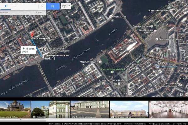Open the Исаакиевский собор photo thumbnail
The image size is (188, 125).
click(15, 109)
